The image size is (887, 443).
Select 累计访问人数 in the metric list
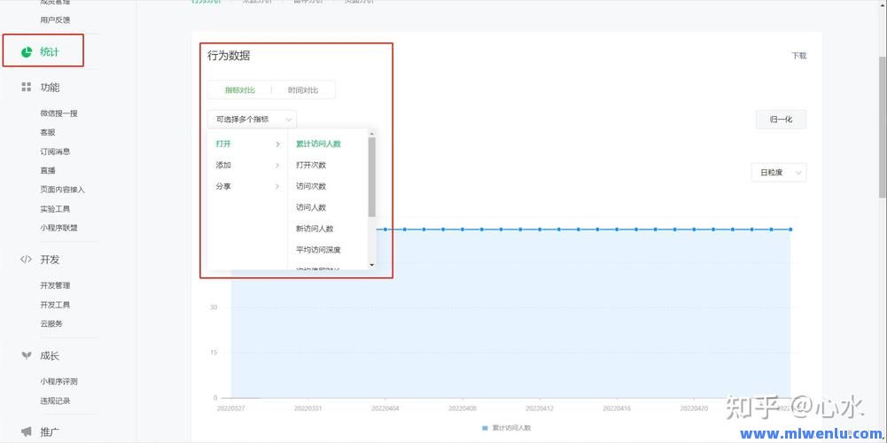click(x=318, y=144)
